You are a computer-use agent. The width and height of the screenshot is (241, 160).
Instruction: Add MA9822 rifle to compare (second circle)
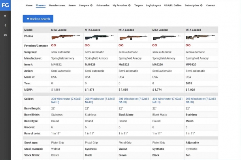[x=55, y=45]
